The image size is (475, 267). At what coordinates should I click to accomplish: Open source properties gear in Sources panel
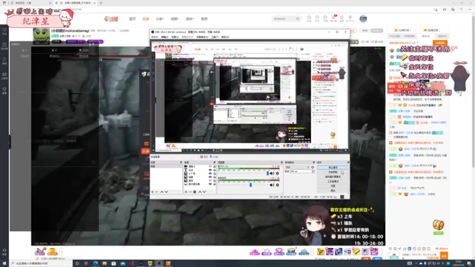point(195,192)
